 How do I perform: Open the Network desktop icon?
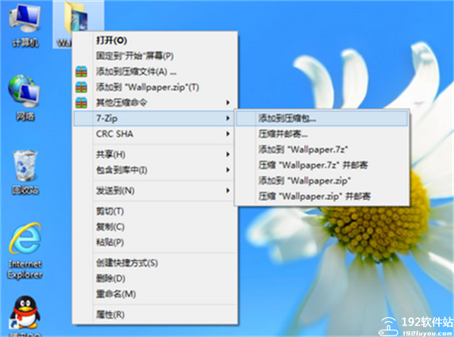pyautogui.click(x=24, y=92)
